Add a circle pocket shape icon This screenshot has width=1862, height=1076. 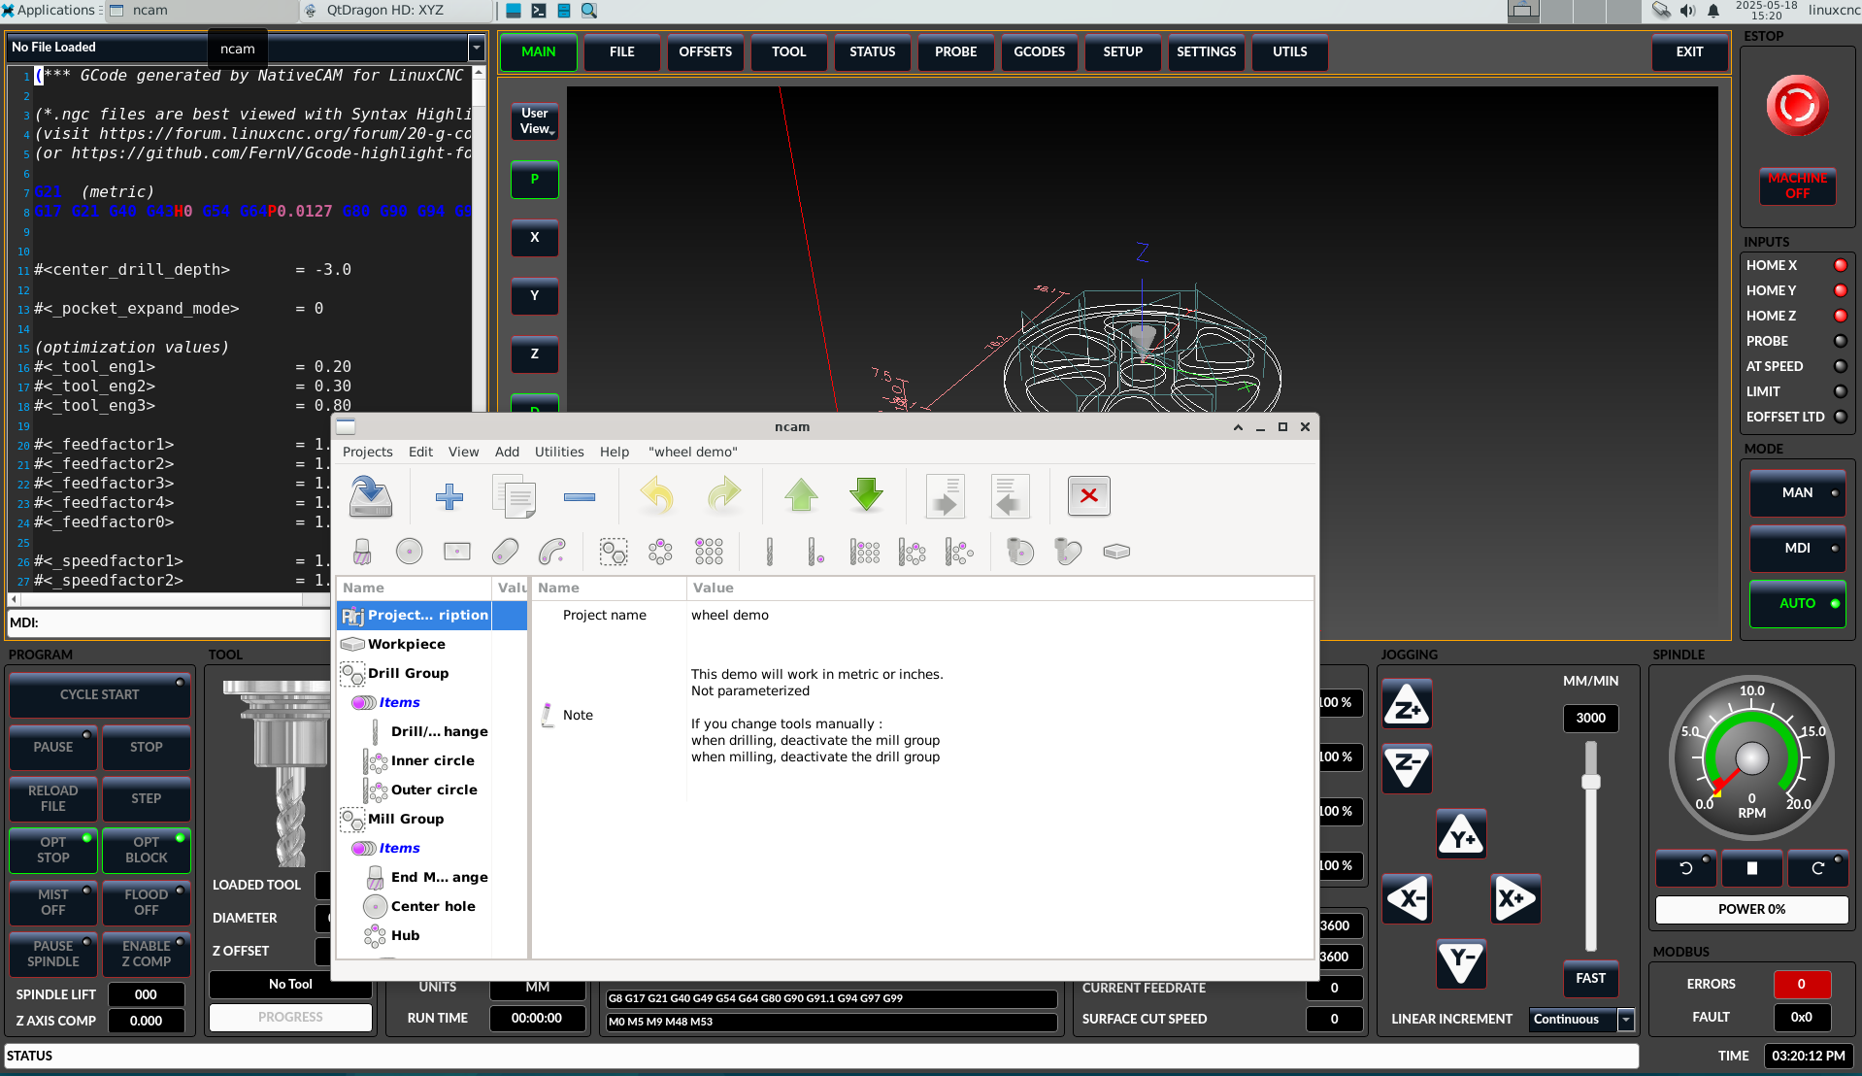point(409,552)
